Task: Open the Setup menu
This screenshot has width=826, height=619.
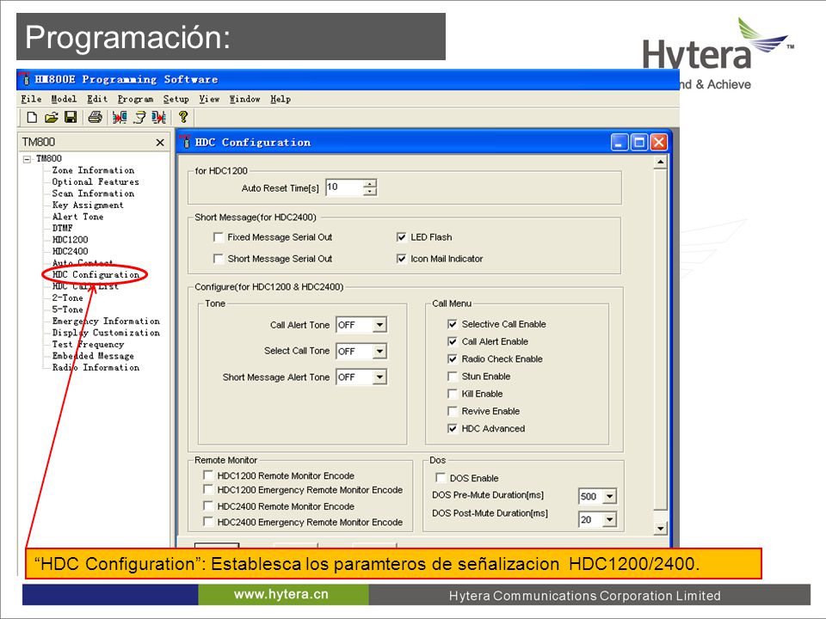Action: point(176,99)
